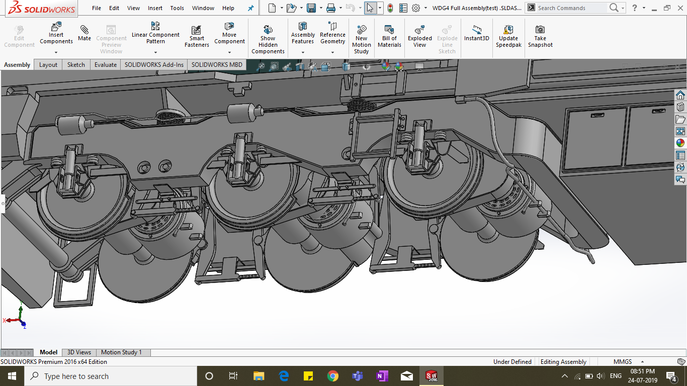
Task: Click the Mate tool icon
Action: pos(84,30)
